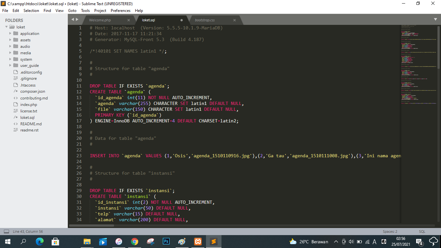Collapse the loket root folder
Viewport: 441px width, 248px height.
[6, 27]
